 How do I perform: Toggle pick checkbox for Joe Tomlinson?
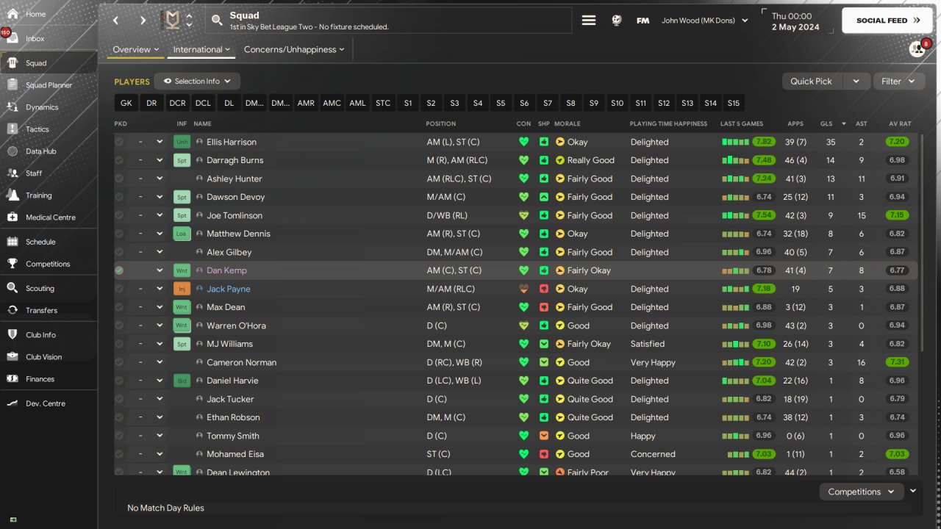click(119, 215)
